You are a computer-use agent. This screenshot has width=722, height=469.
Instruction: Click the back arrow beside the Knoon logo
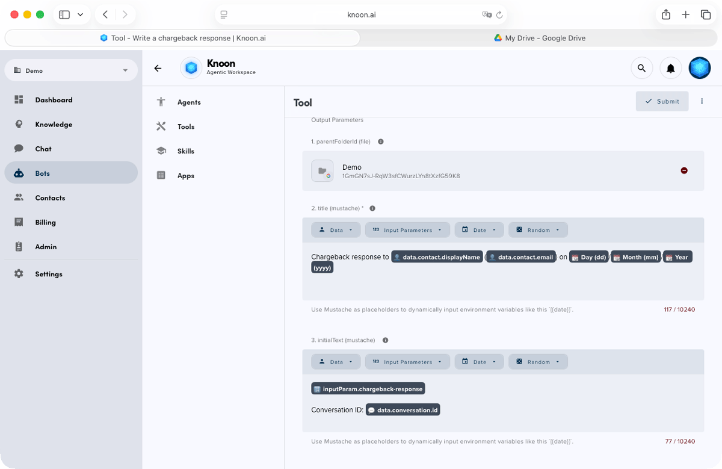pyautogui.click(x=158, y=68)
